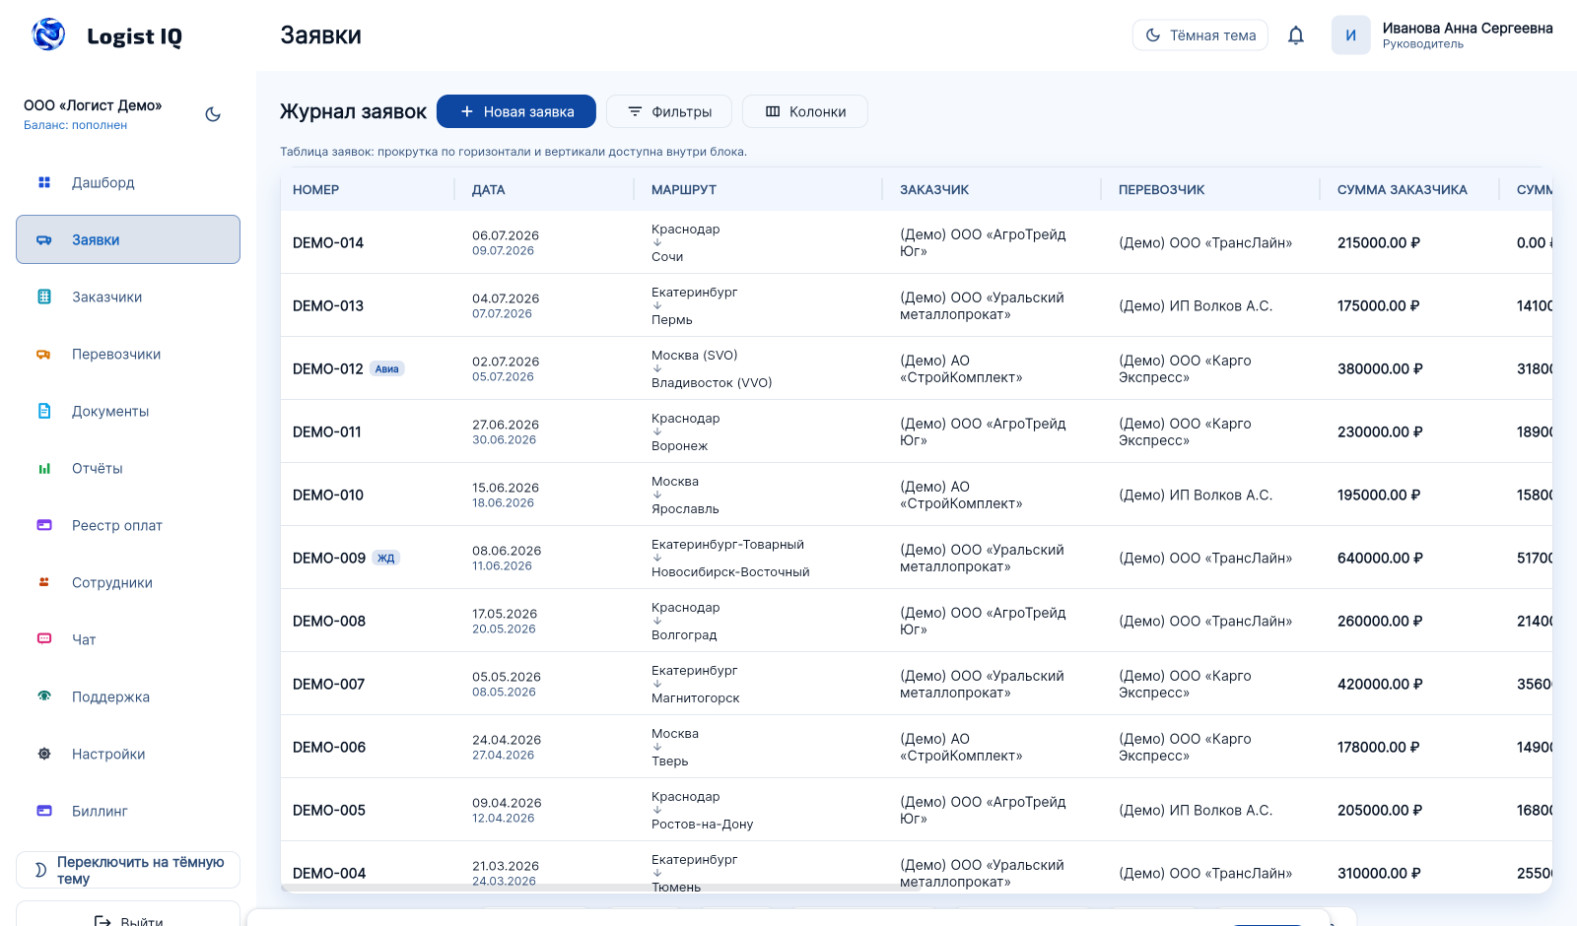Click the Биллинг card icon
1577x926 pixels.
[44, 811]
